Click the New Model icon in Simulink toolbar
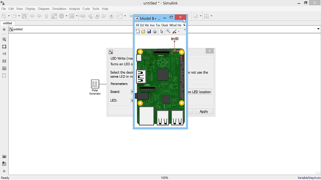This screenshot has width=321, height=180. click(4, 16)
